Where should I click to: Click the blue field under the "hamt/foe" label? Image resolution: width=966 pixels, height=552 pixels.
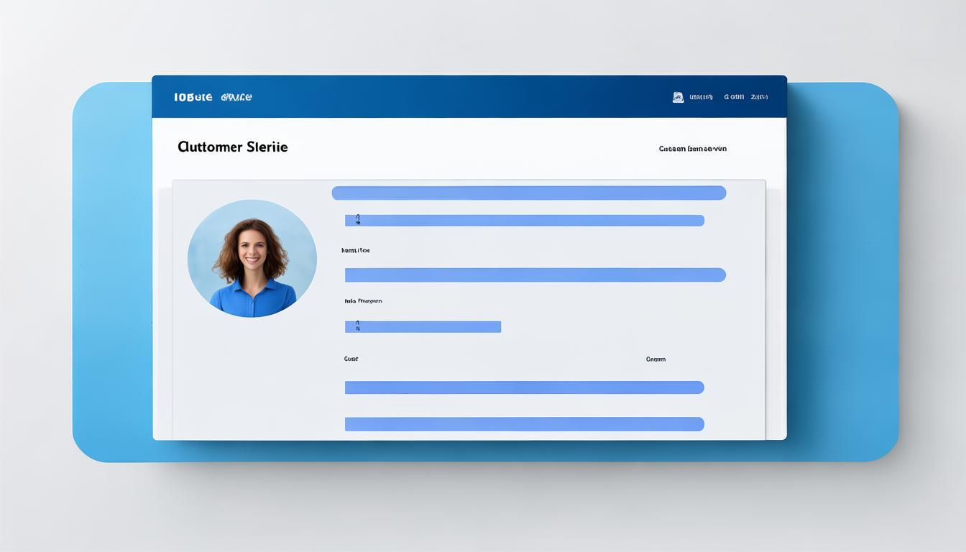coord(535,275)
